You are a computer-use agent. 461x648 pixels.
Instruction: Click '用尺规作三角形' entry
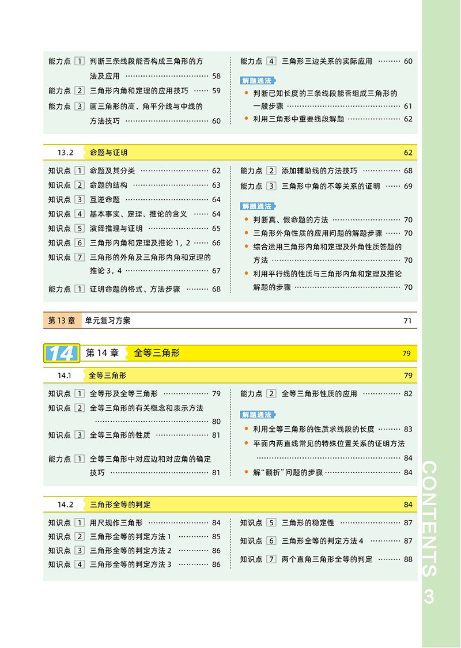coord(116,523)
